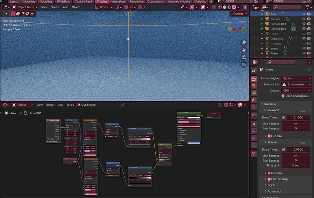Screen dimensions: 314x198
Task: Open Tool properties tab icon
Action: point(254,70)
